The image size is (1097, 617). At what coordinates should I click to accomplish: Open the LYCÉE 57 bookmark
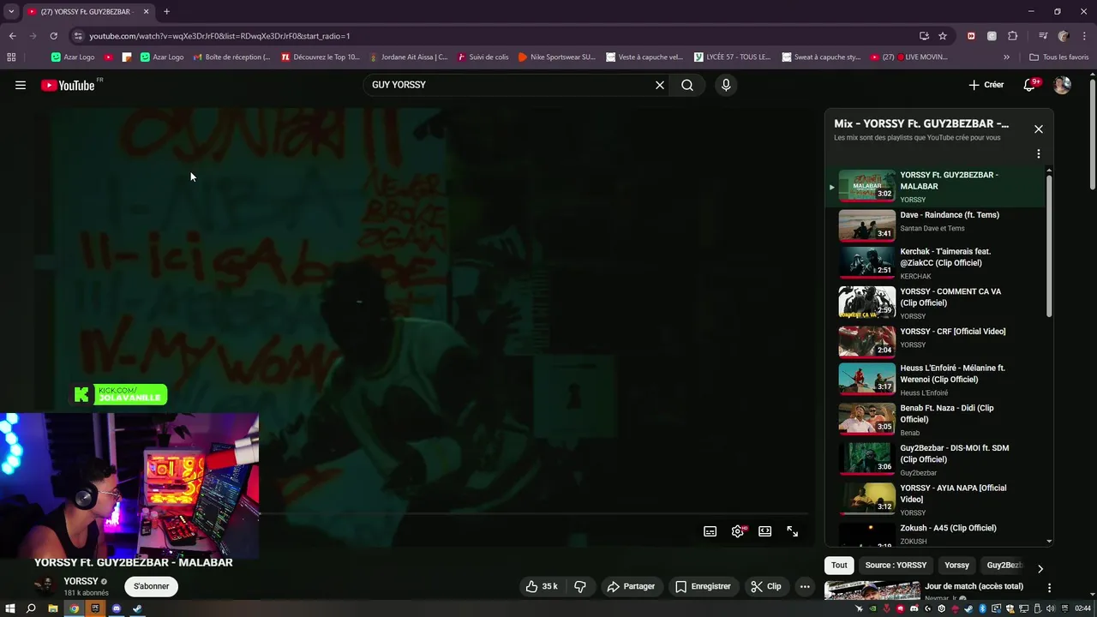point(732,57)
